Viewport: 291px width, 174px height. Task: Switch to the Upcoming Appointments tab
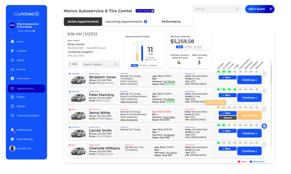[x=126, y=22]
